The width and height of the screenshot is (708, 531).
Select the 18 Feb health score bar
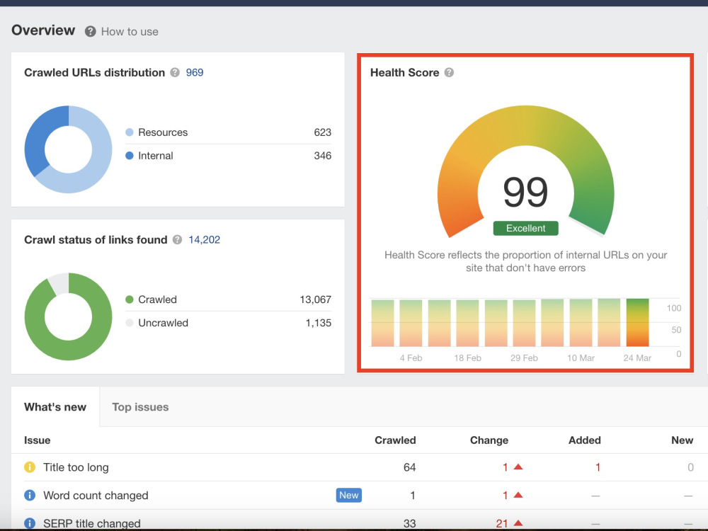tap(467, 322)
